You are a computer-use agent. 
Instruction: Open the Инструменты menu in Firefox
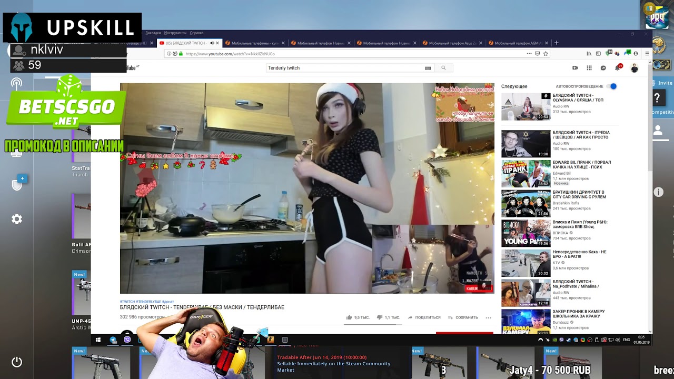[175, 33]
